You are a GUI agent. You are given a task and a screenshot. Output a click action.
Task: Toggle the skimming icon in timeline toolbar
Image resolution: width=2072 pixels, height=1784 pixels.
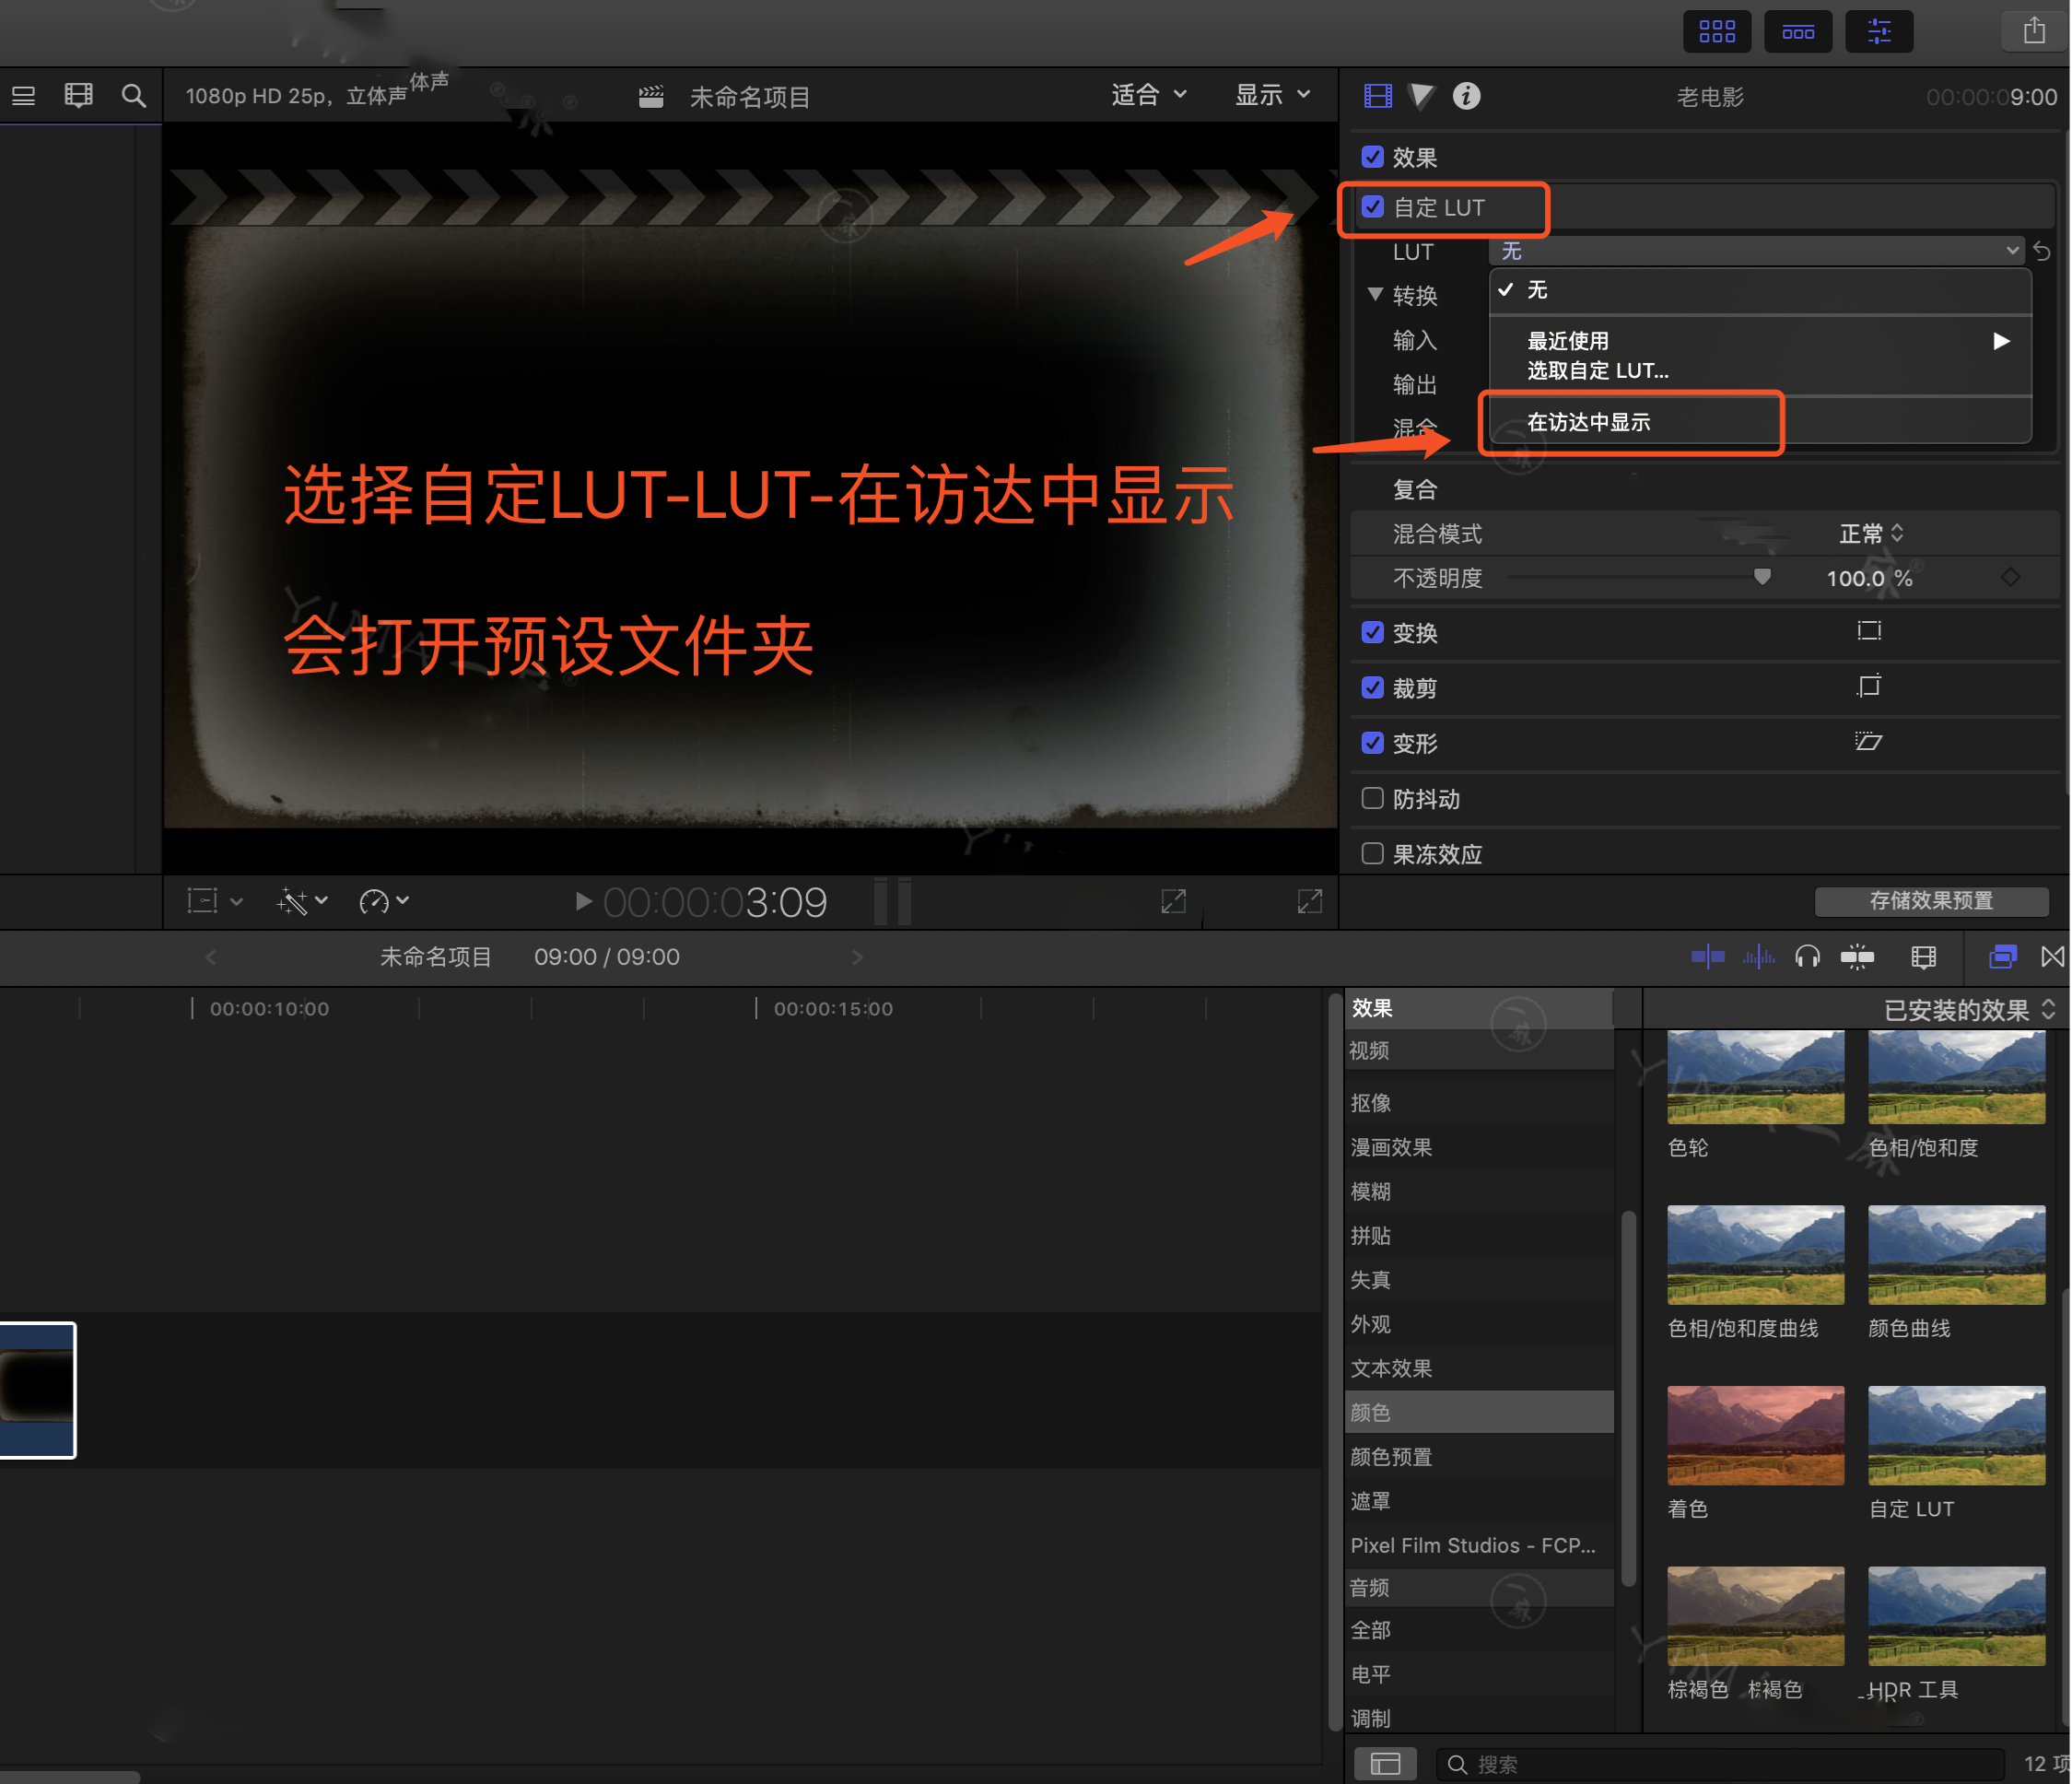[1707, 957]
